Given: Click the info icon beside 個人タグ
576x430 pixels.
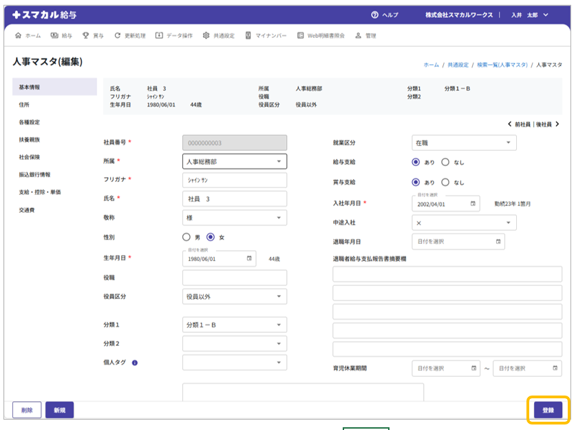Looking at the screenshot, I should [135, 362].
